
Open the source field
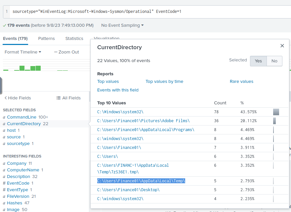(x=14, y=137)
